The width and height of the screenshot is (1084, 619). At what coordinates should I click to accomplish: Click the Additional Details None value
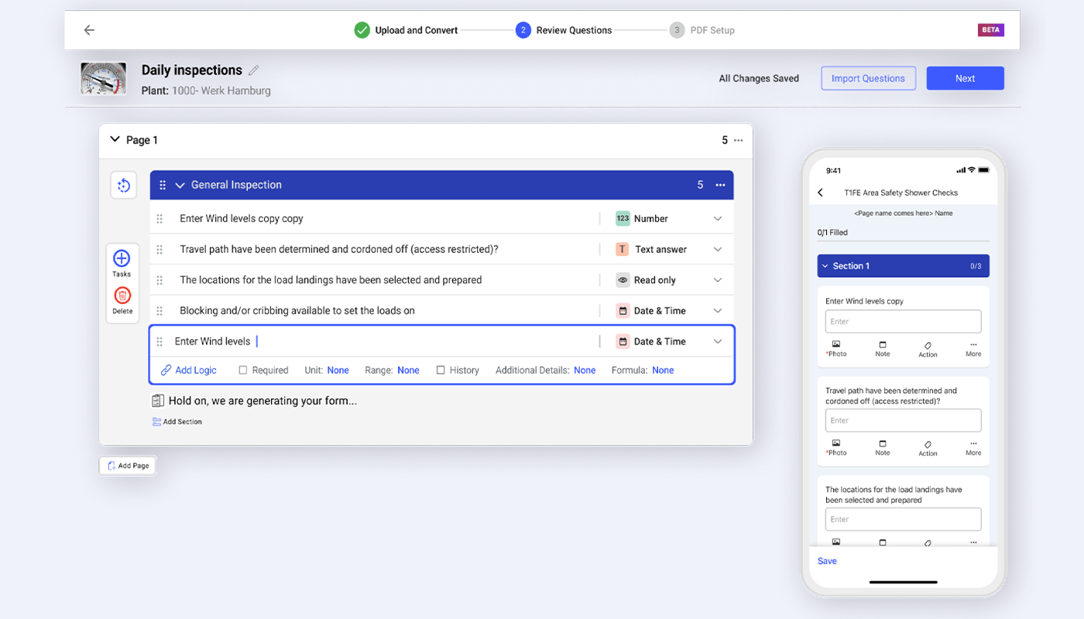tap(585, 371)
